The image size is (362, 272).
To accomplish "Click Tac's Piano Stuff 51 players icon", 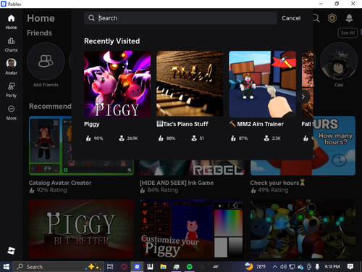I will (194, 139).
